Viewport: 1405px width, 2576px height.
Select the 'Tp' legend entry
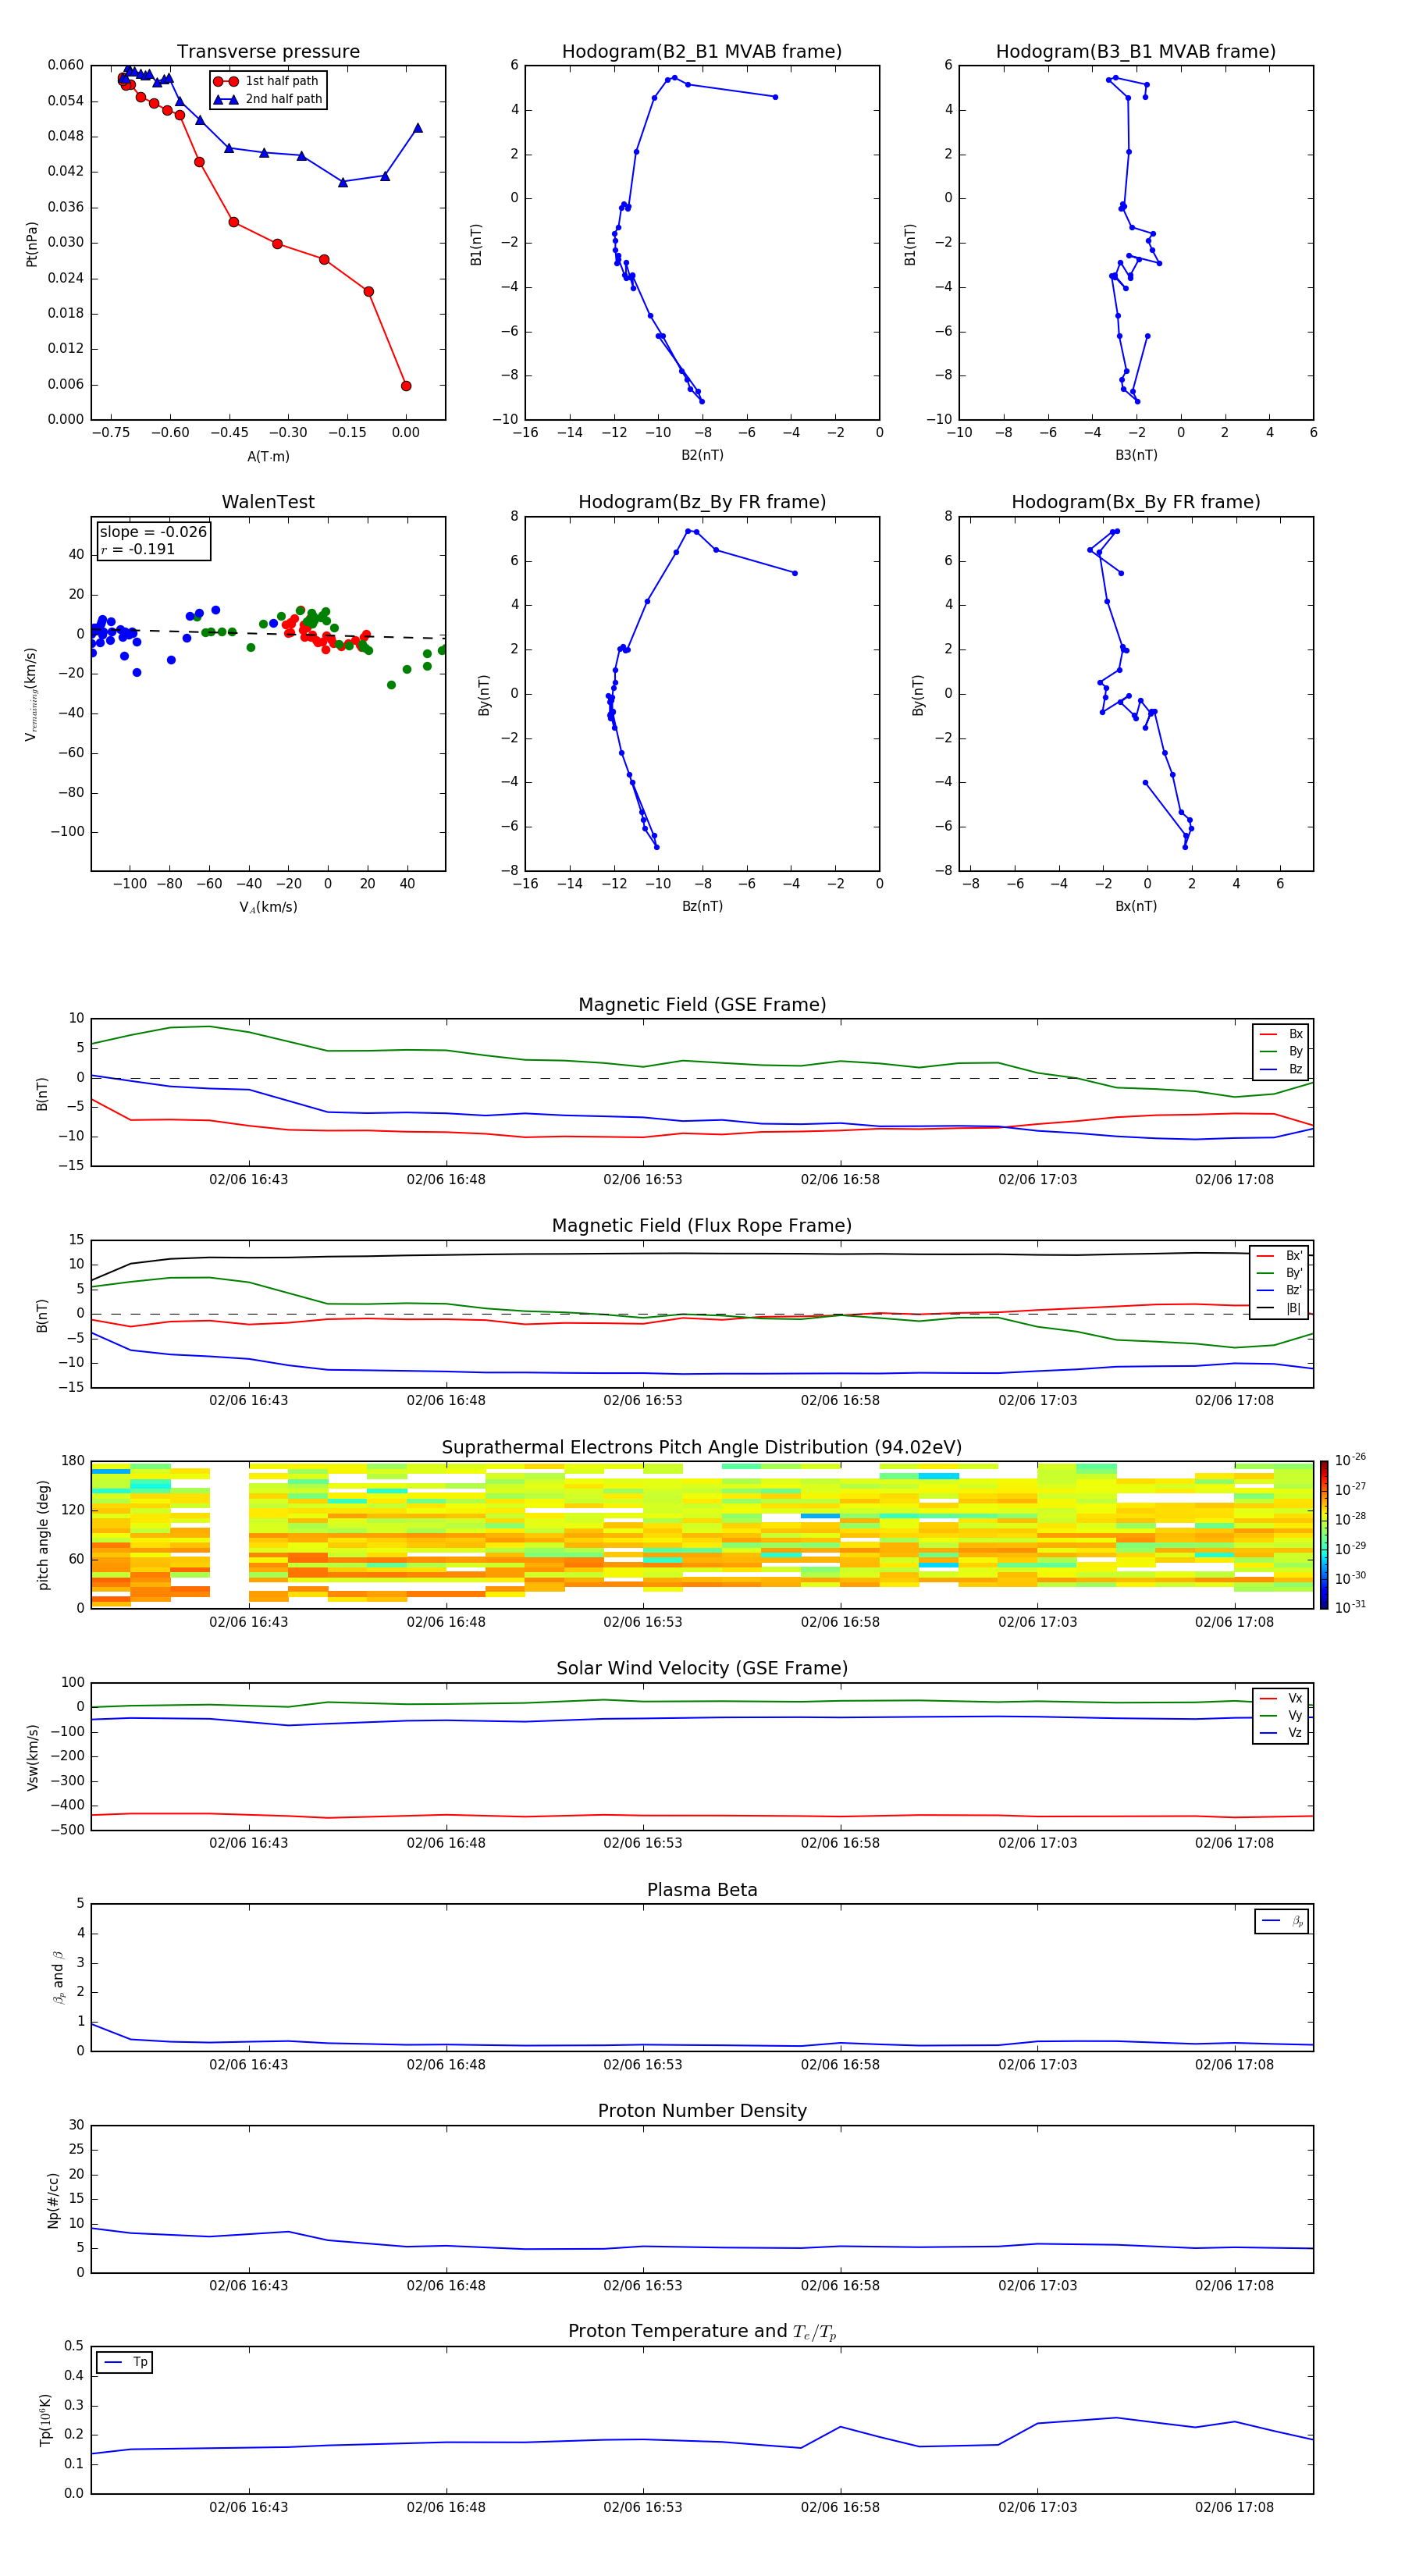126,2362
